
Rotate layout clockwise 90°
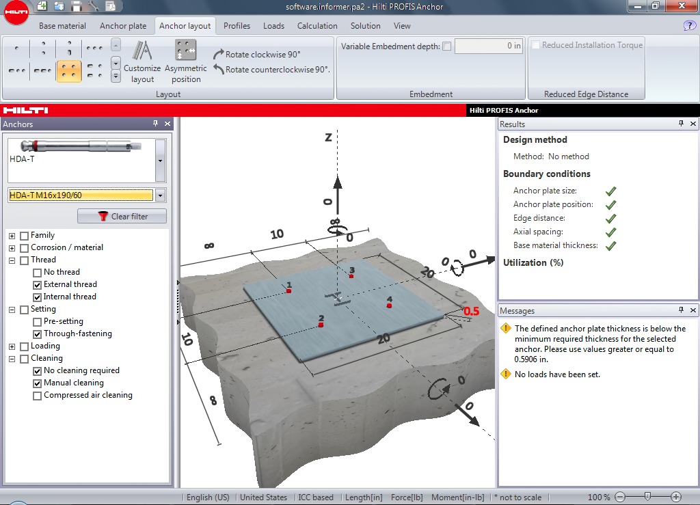[x=256, y=55]
